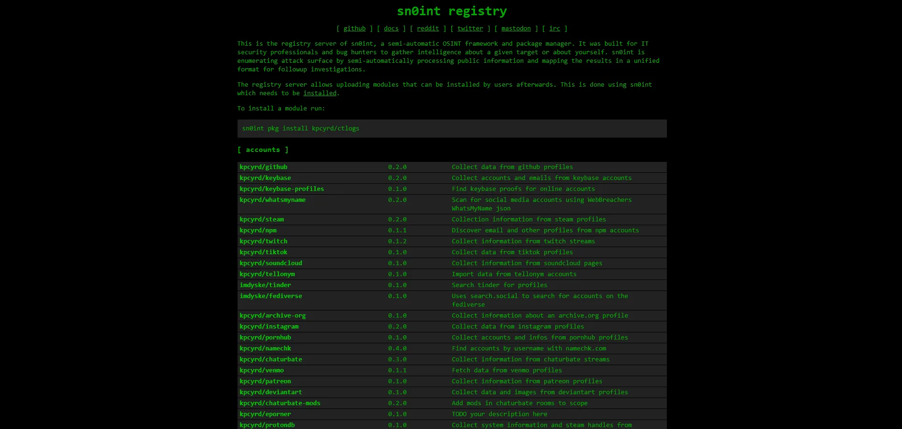
Task: Open the github link in header
Action: coord(354,29)
